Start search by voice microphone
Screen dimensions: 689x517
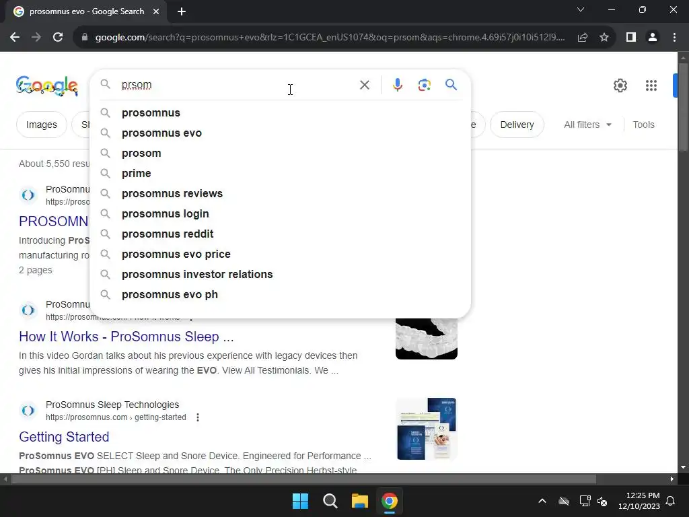pos(398,85)
